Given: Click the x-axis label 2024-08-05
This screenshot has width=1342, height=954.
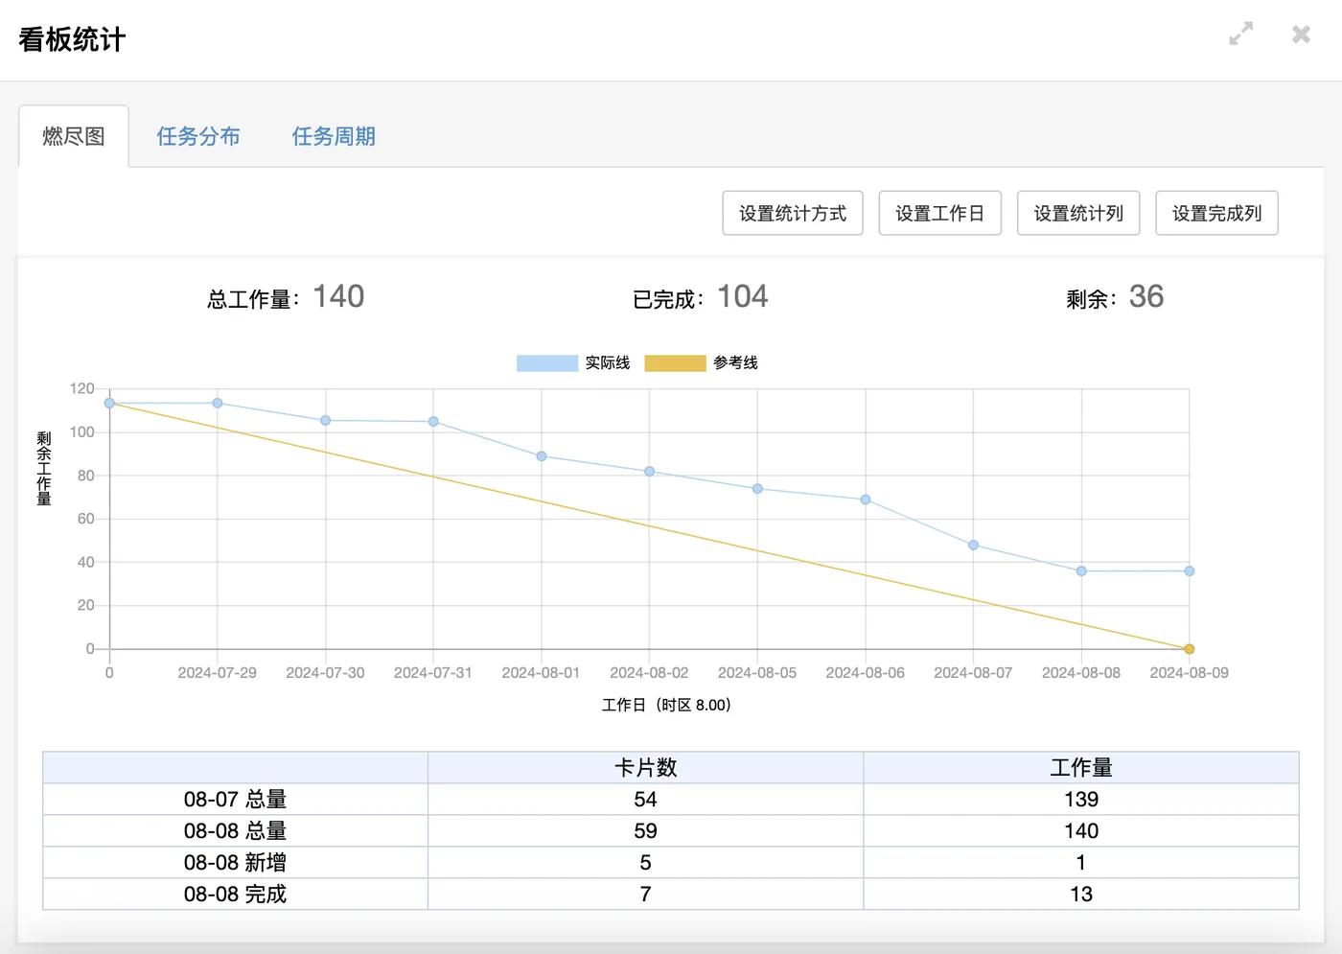Looking at the screenshot, I should pos(757,673).
